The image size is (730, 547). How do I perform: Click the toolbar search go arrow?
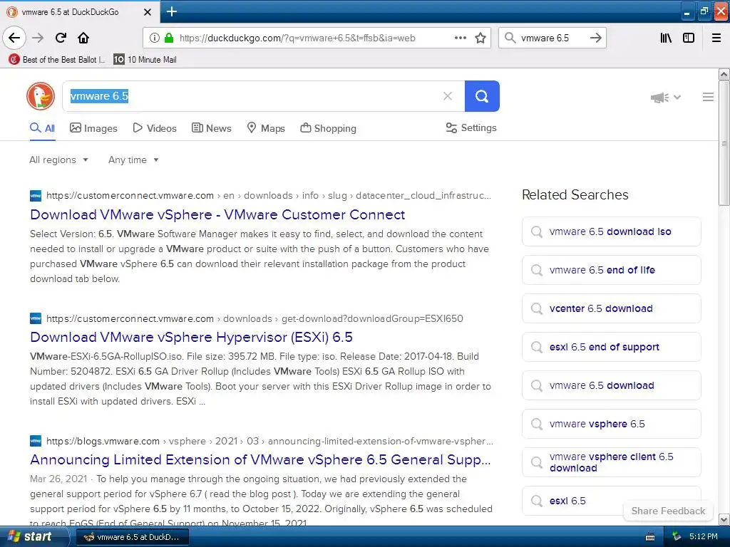(595, 38)
